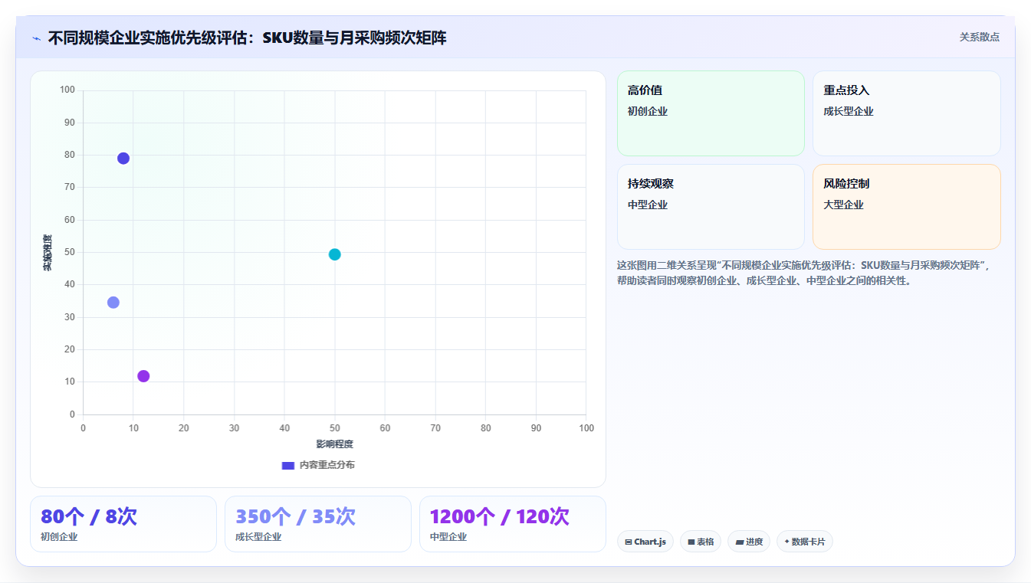Click the 内容重点分布 legend text
1031x583 pixels.
[x=327, y=465]
